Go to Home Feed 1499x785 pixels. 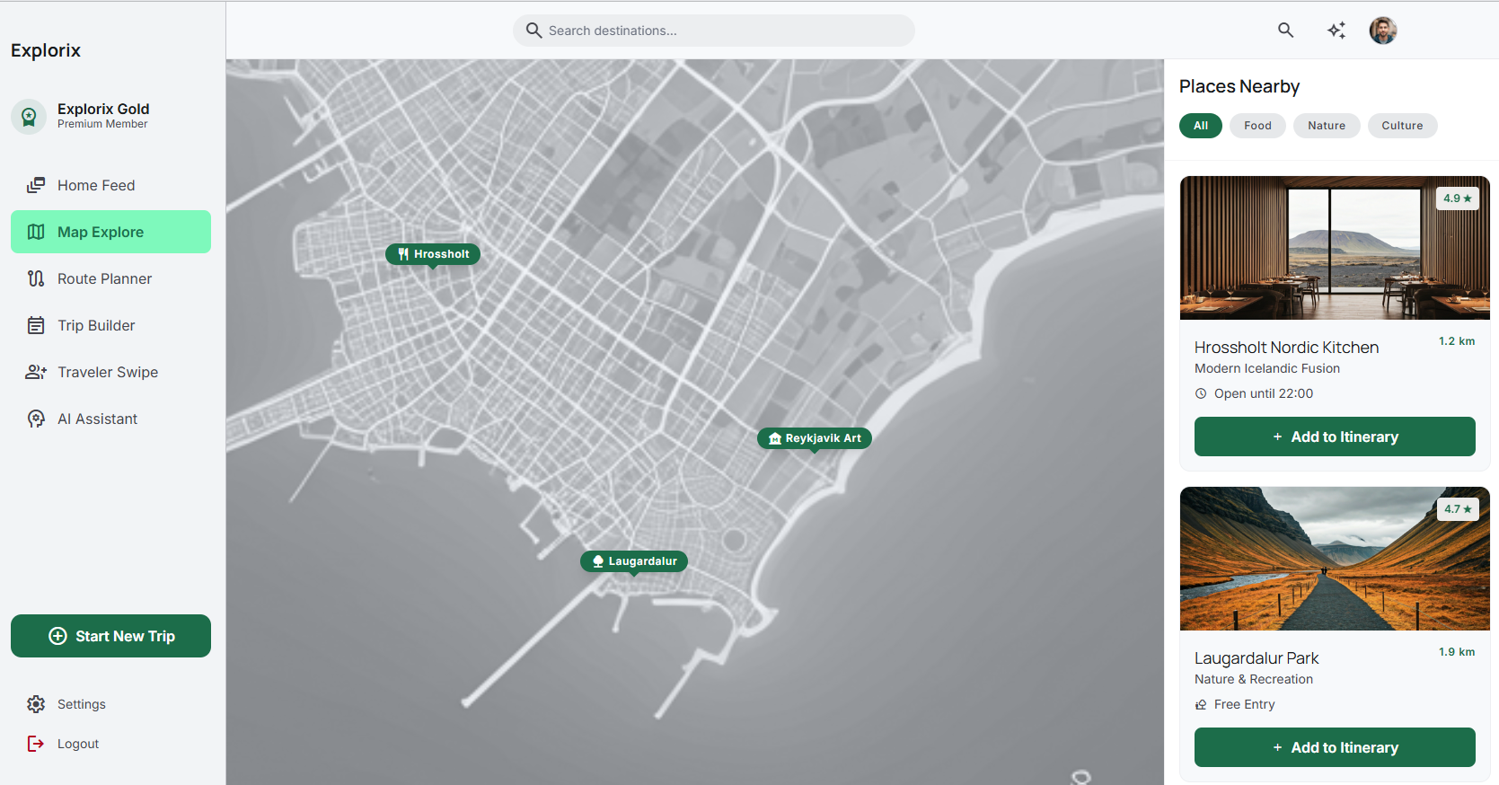(x=110, y=185)
